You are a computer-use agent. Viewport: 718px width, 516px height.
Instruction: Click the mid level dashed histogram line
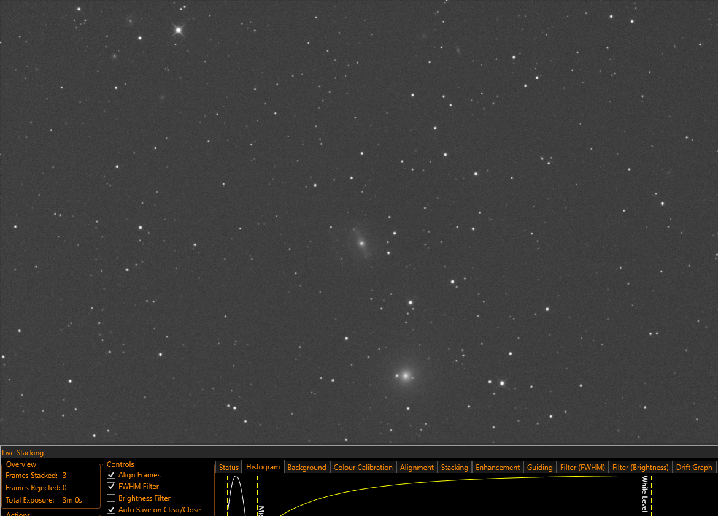pos(258,495)
